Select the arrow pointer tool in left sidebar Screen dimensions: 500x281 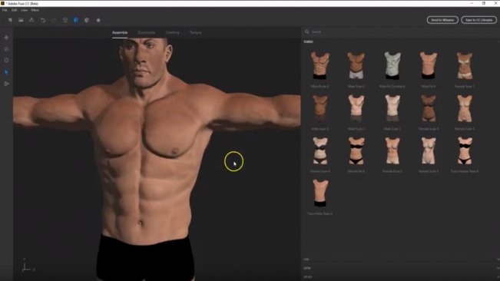point(6,72)
